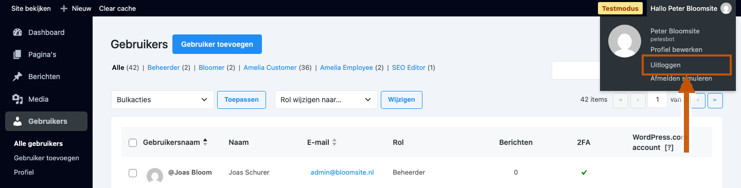
Task: Click the Gebruikersnaam column header
Action: pos(171,142)
